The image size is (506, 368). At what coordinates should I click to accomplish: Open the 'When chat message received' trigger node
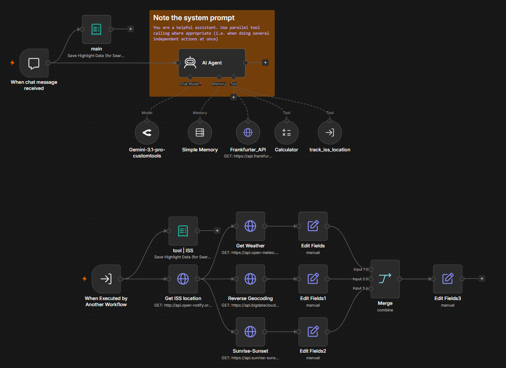click(34, 63)
